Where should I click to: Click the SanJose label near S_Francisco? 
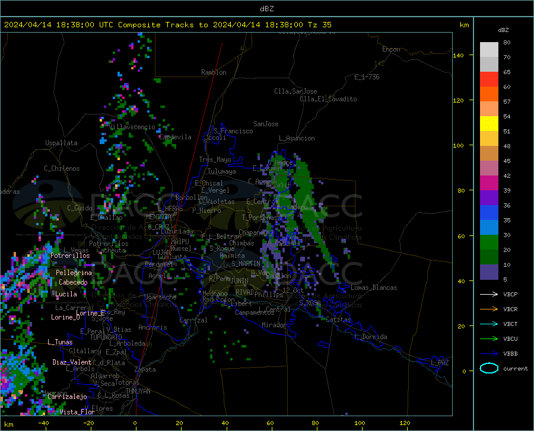click(266, 124)
